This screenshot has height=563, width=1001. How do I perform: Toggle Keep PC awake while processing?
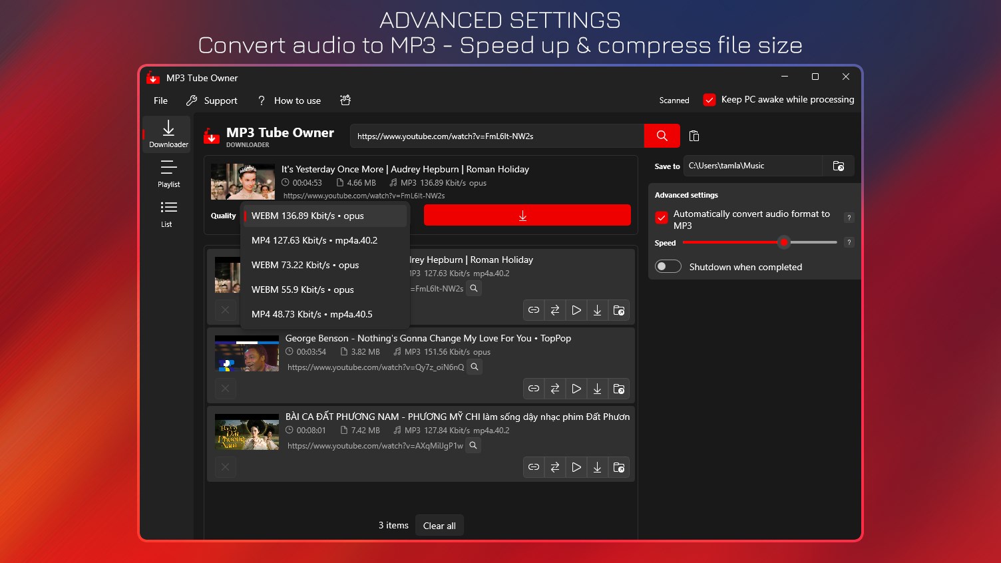pos(709,99)
